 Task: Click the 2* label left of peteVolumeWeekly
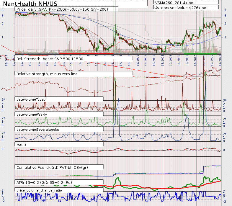(3, 118)
